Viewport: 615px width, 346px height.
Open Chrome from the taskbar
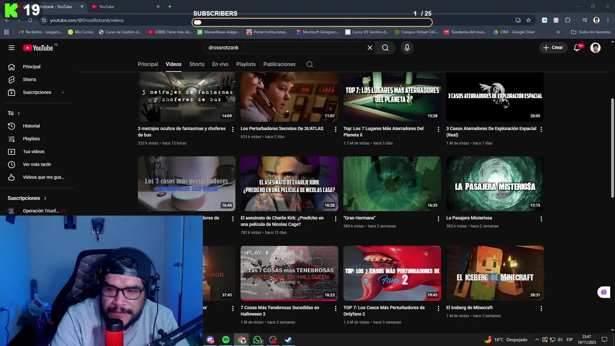tap(242, 340)
